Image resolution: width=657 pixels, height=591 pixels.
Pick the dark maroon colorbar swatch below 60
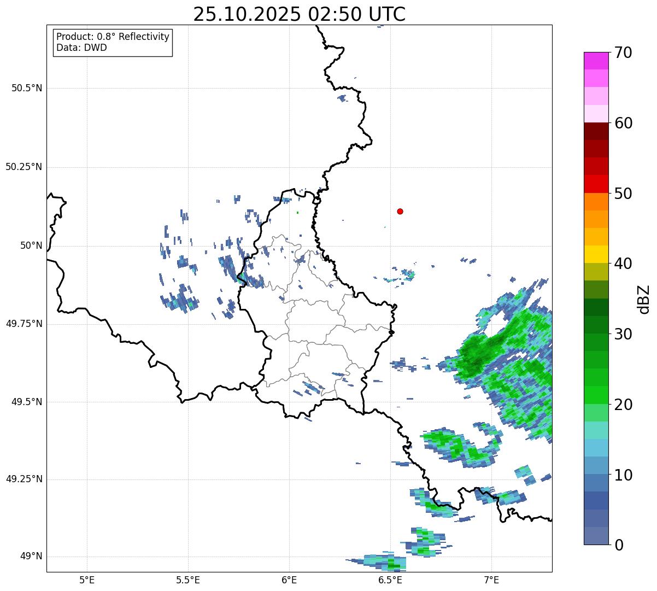(596, 131)
